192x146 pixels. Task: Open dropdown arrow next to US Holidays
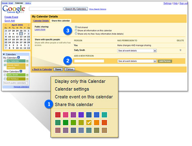pyautogui.click(x=27, y=79)
